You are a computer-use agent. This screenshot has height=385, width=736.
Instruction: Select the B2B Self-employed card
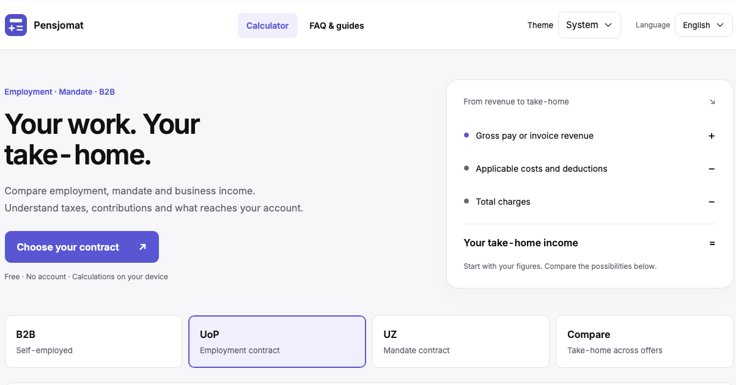click(x=94, y=342)
